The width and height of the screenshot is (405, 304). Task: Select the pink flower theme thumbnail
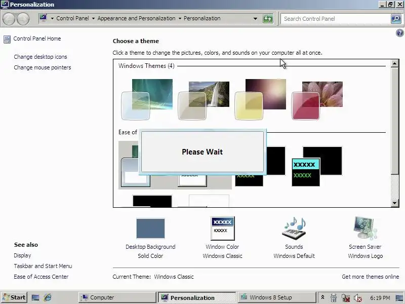(x=317, y=100)
